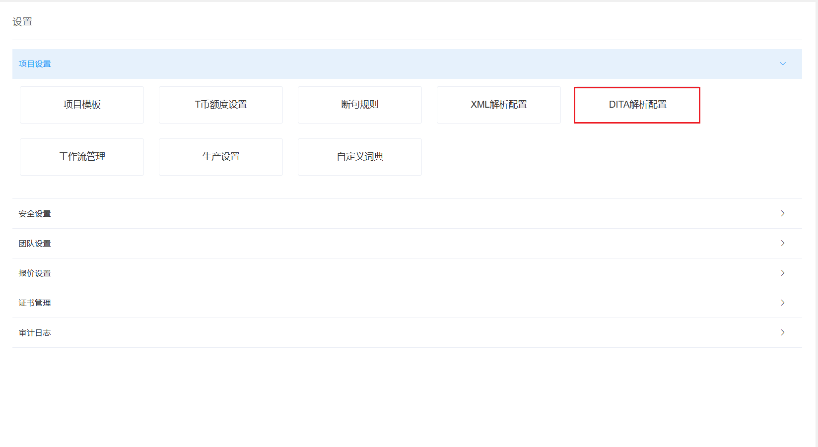This screenshot has height=447, width=818.
Task: Select the 安全设置 section label
Action: (x=35, y=214)
